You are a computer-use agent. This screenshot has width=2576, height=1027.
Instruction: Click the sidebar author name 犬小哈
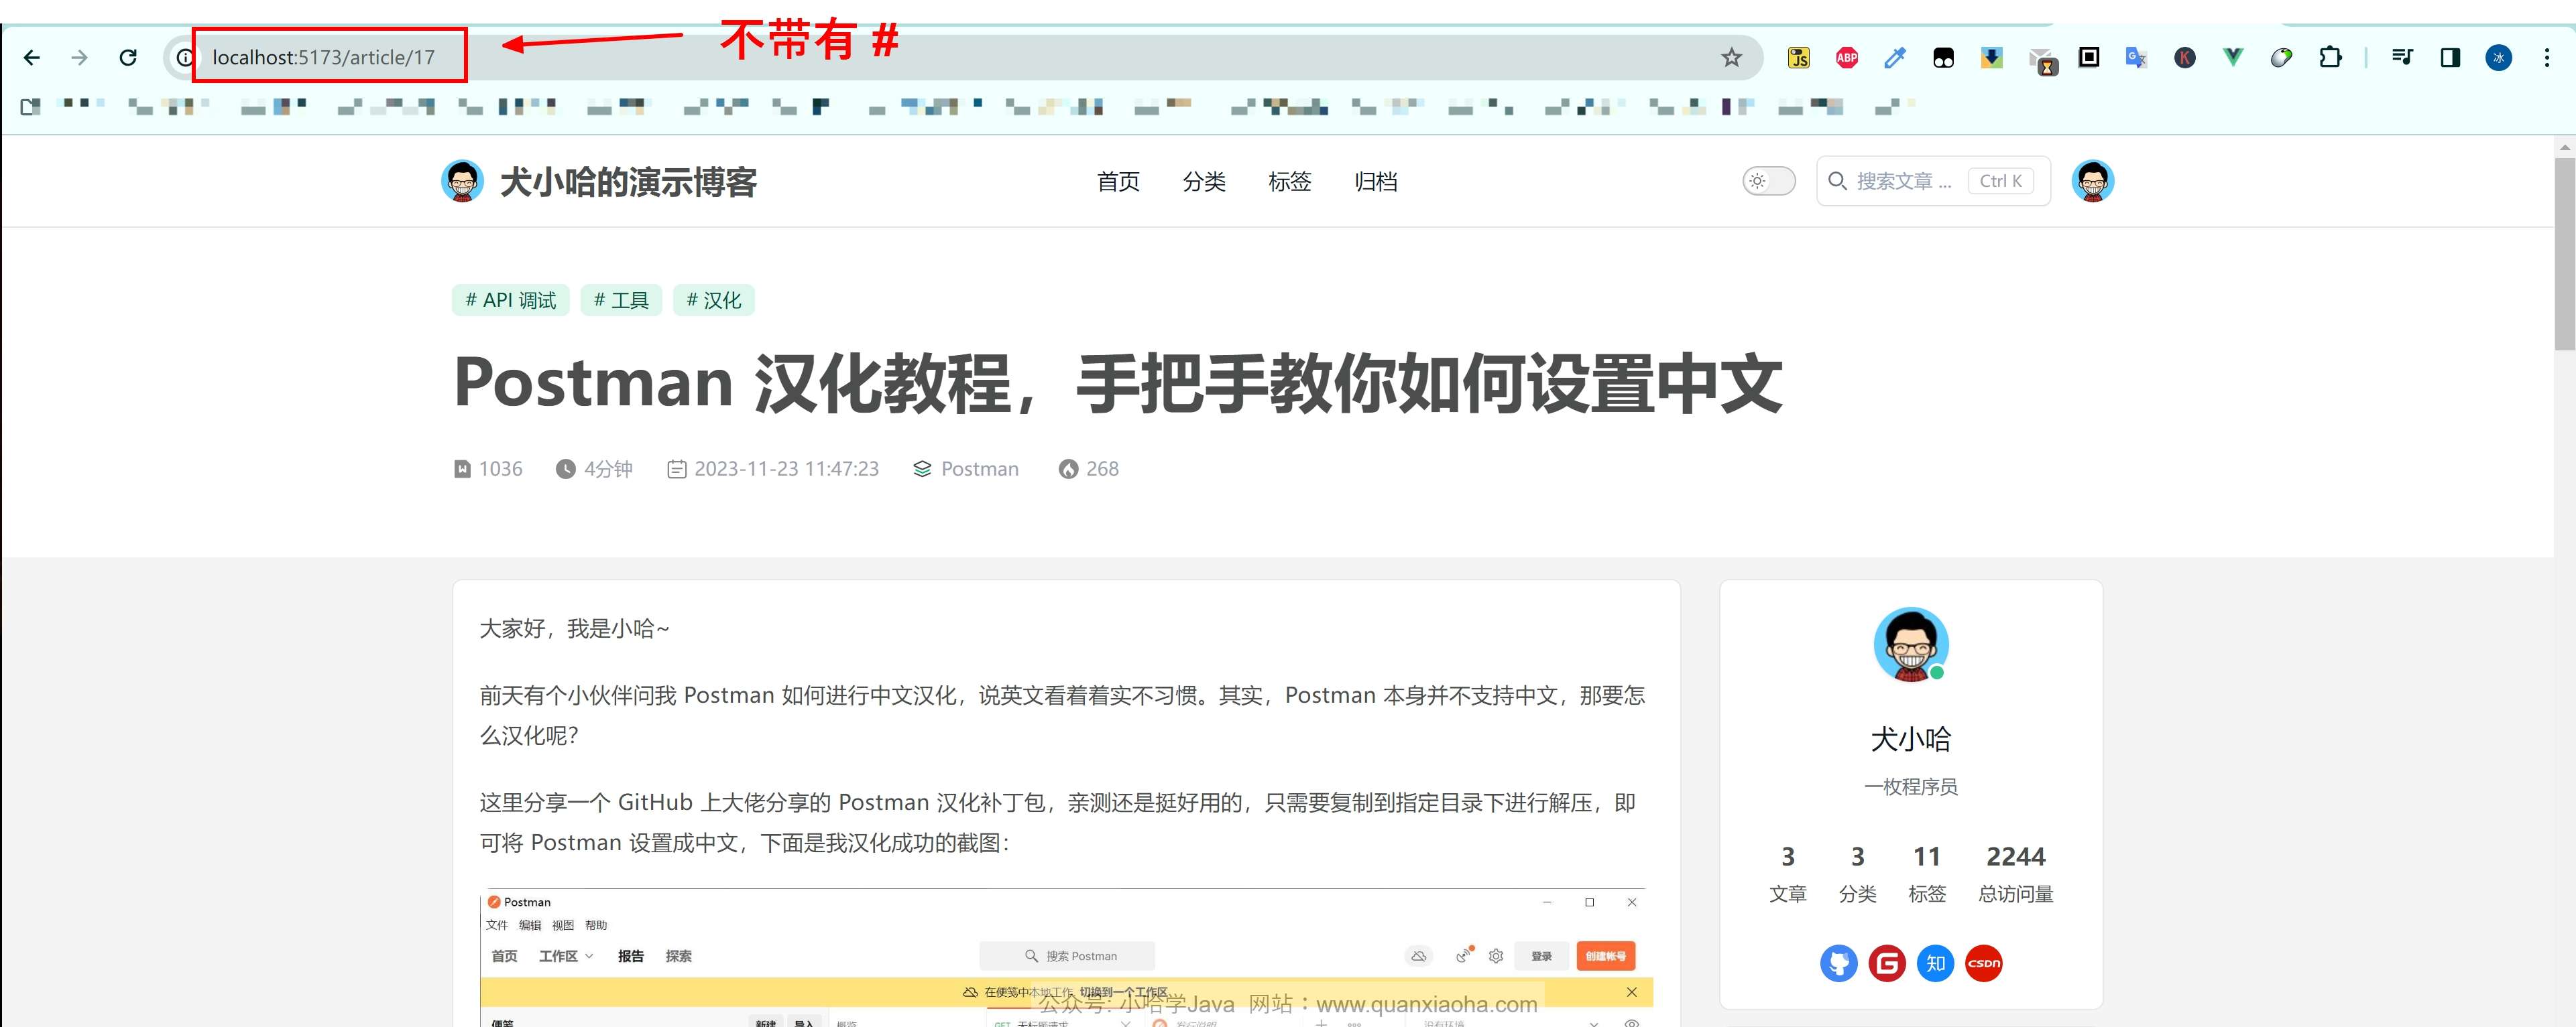coord(1910,740)
